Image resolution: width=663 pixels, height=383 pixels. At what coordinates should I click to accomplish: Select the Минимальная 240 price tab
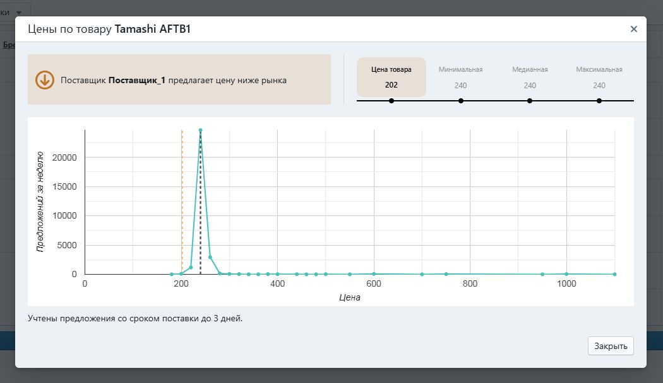click(460, 77)
